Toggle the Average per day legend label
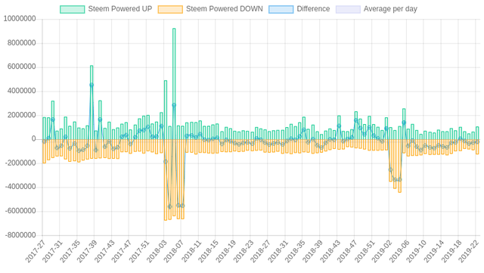Screen dimensions: 484x273 pos(390,9)
